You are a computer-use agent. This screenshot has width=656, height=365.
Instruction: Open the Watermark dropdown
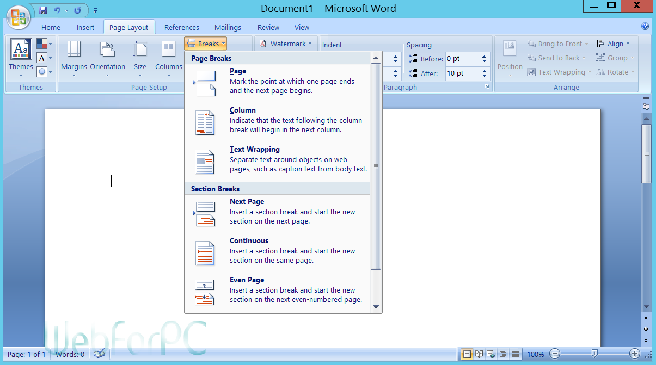pos(285,44)
